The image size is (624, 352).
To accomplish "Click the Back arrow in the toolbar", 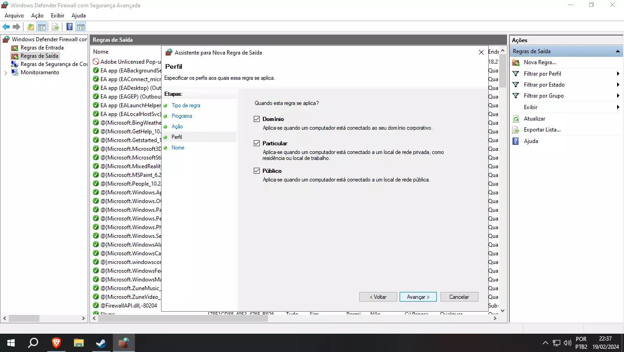I will point(6,27).
